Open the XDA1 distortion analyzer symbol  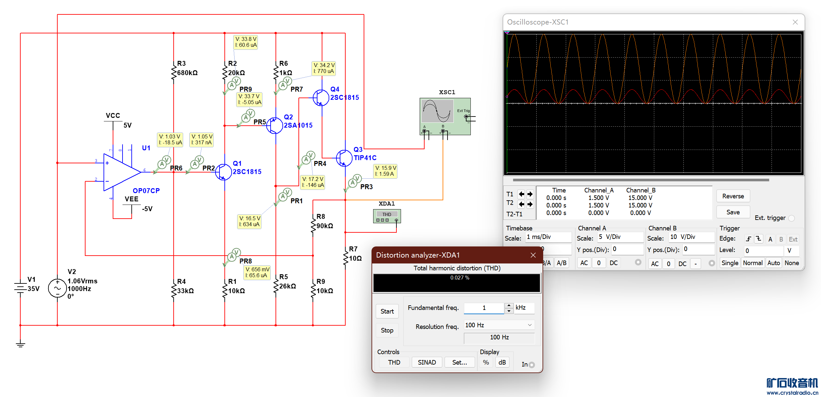[387, 216]
